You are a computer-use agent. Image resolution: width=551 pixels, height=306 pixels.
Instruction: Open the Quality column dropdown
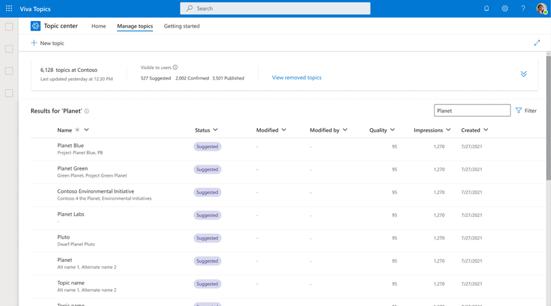pyautogui.click(x=393, y=130)
